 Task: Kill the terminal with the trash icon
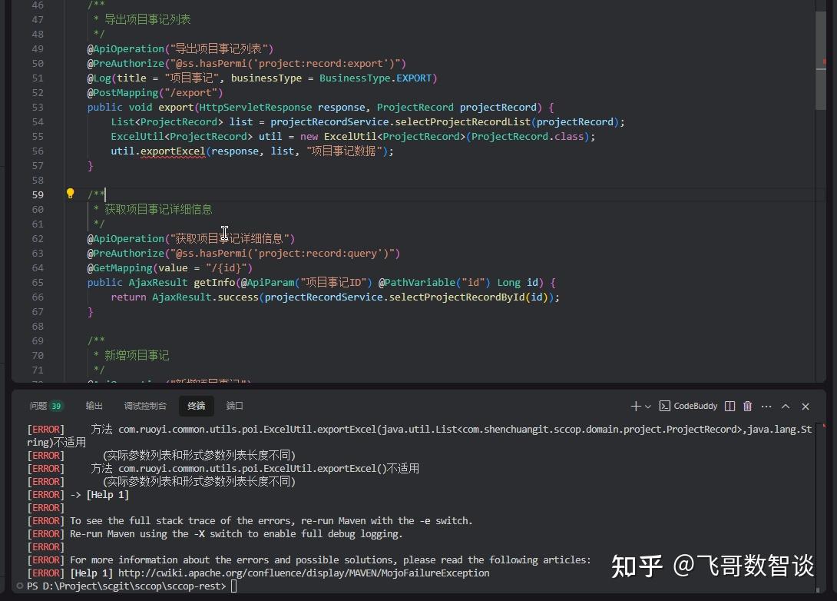(747, 406)
